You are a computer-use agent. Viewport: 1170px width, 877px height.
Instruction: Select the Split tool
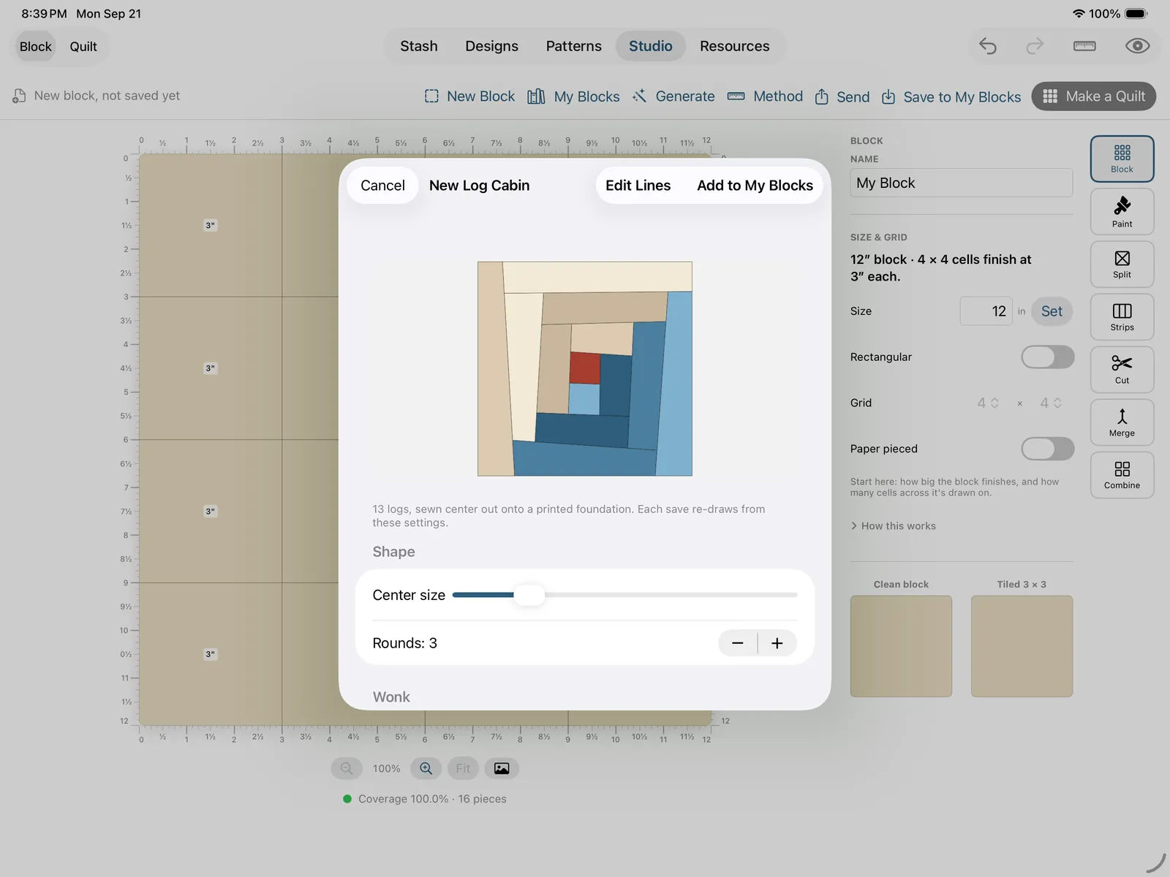(x=1122, y=265)
